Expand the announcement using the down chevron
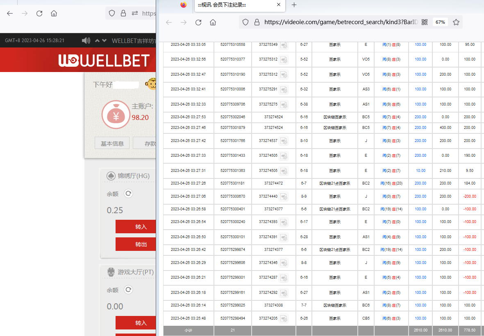Screen dimensions: 484x336 coord(105,41)
